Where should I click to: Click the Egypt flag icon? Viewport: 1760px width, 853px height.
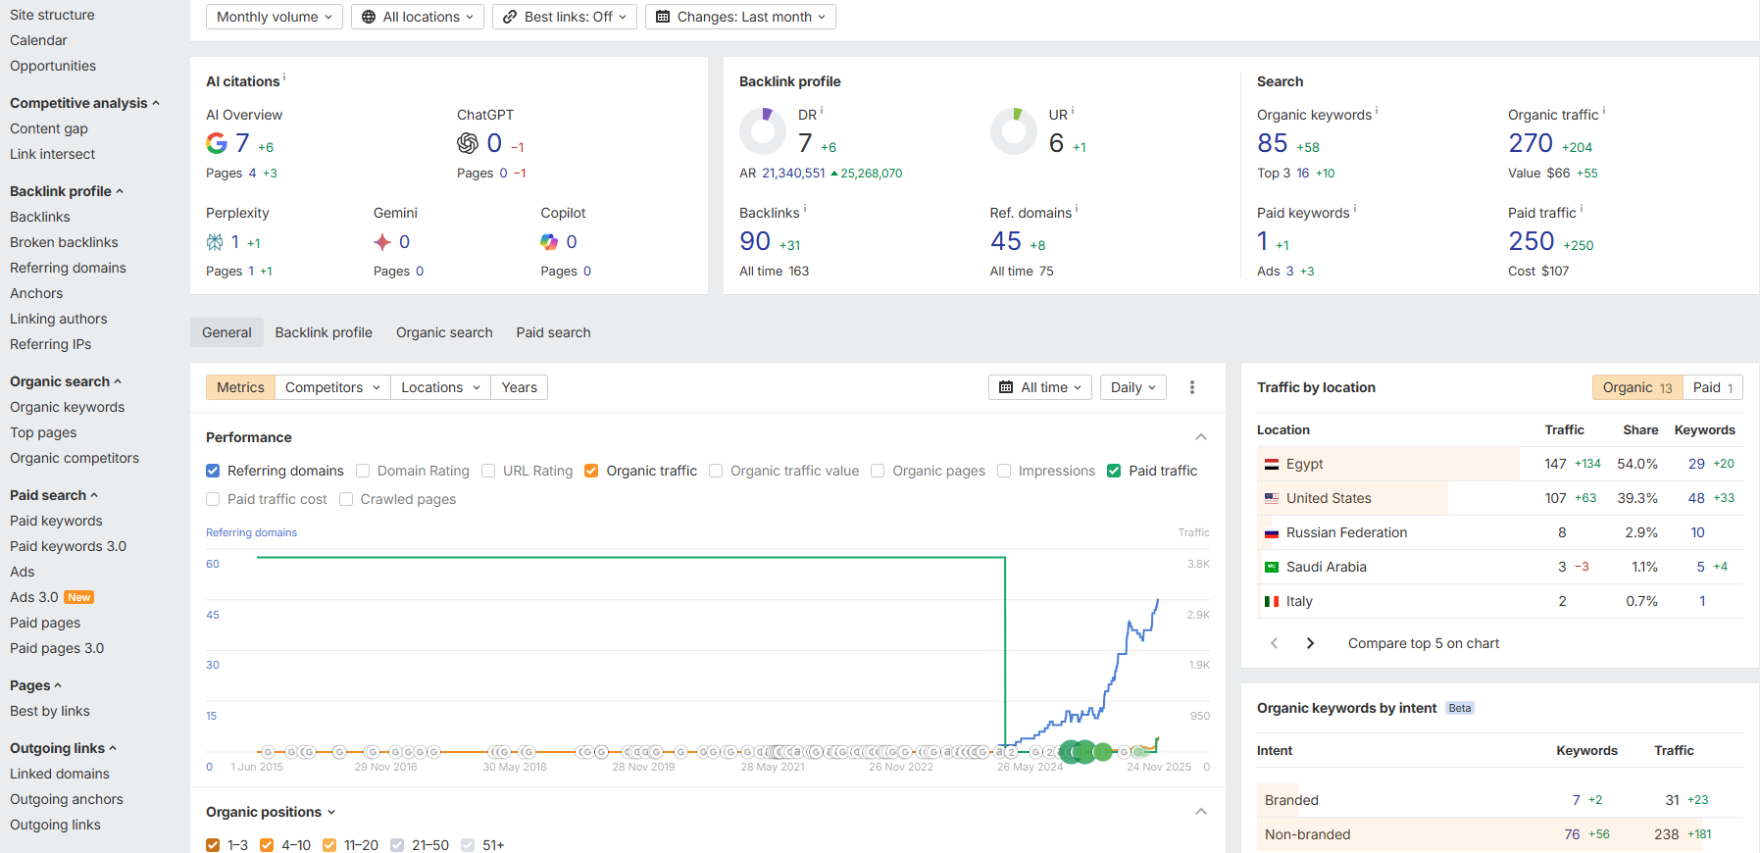(1272, 464)
